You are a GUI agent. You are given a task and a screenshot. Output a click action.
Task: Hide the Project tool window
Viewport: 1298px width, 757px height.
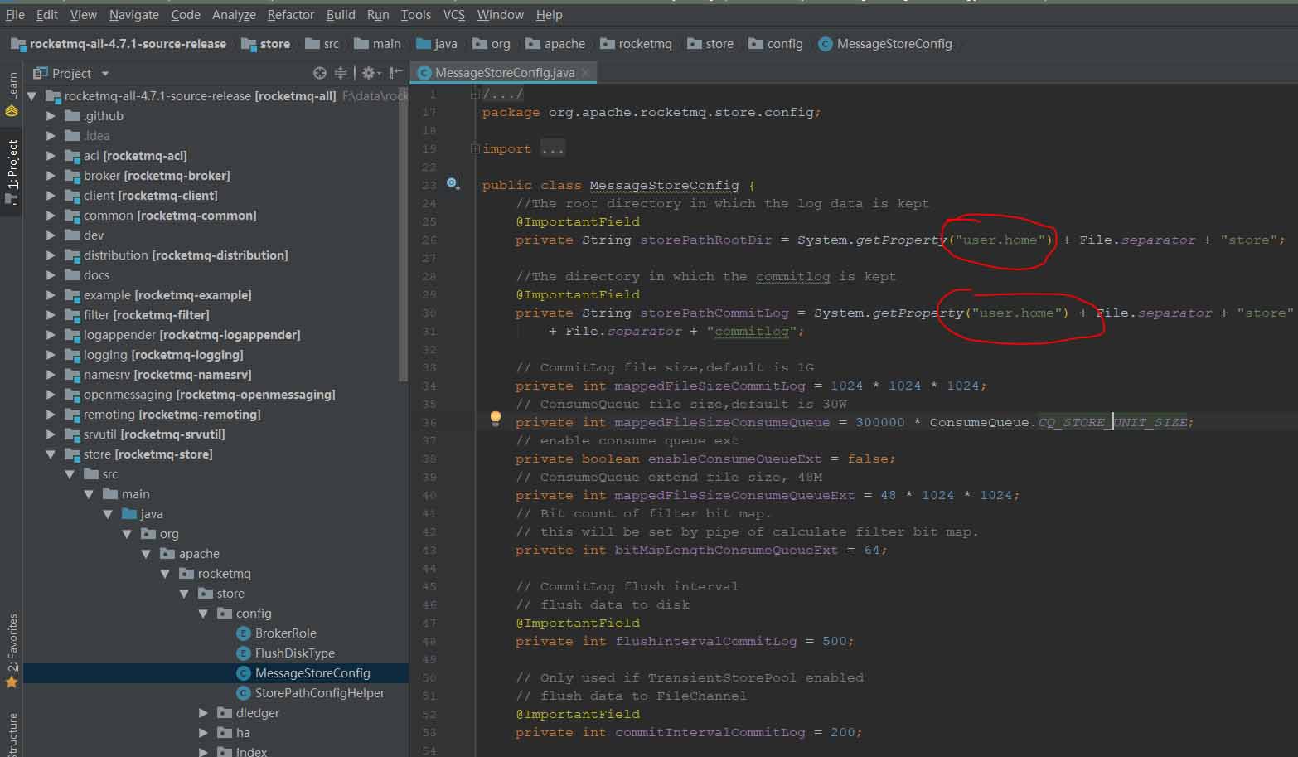click(x=396, y=73)
